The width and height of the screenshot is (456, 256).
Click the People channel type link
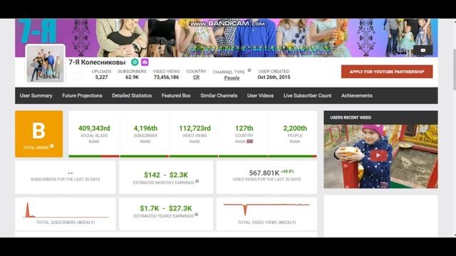pyautogui.click(x=232, y=78)
